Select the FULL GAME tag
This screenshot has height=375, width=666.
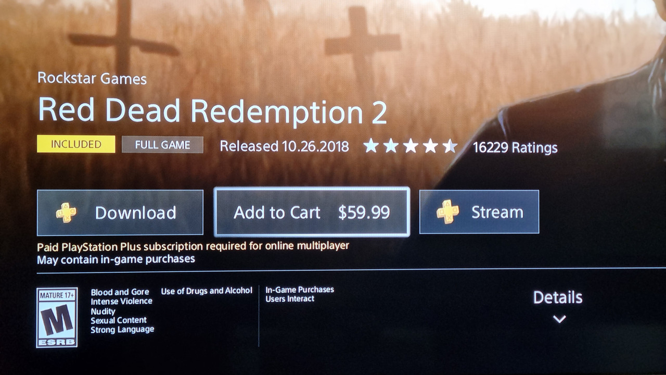[162, 145]
